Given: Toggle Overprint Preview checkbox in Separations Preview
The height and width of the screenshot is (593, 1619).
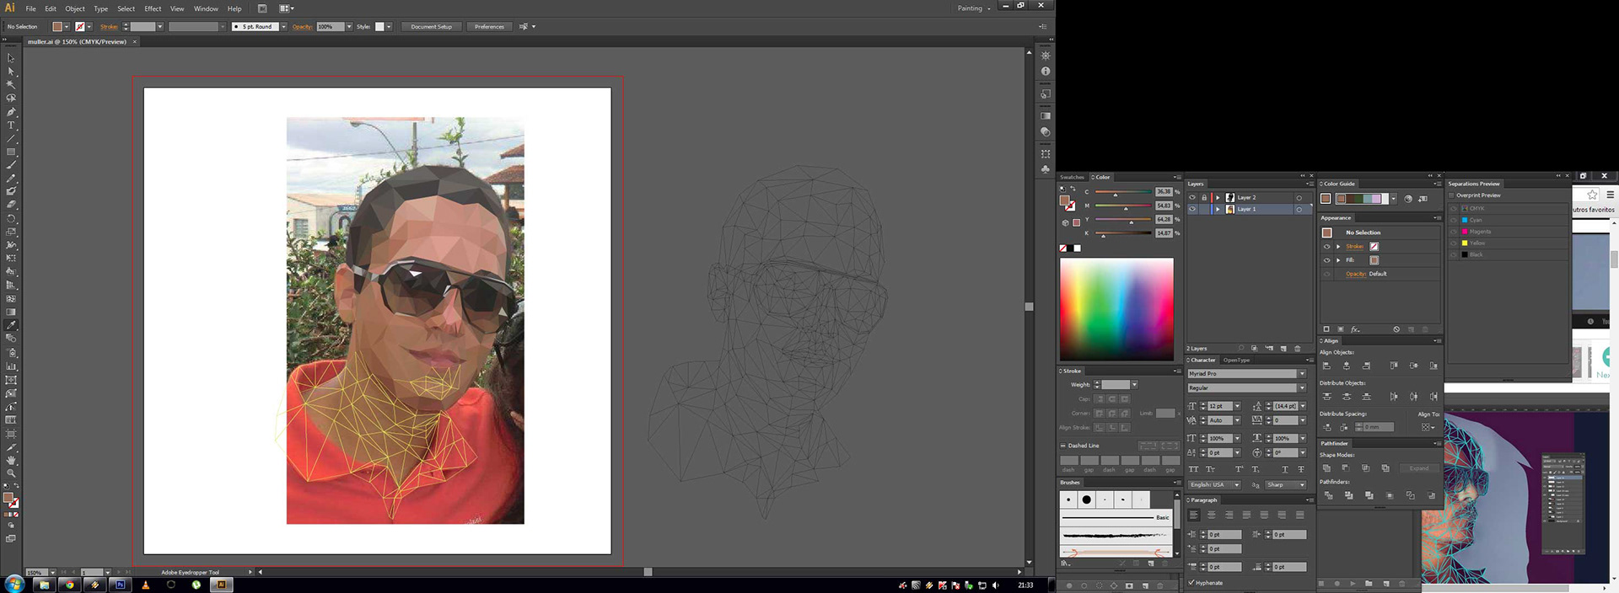Looking at the screenshot, I should pyautogui.click(x=1452, y=195).
